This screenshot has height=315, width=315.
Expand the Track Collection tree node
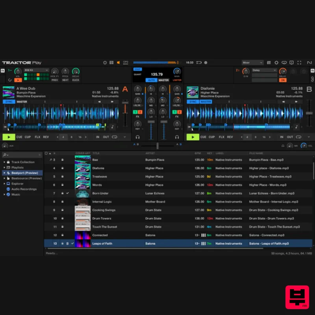click(4, 162)
